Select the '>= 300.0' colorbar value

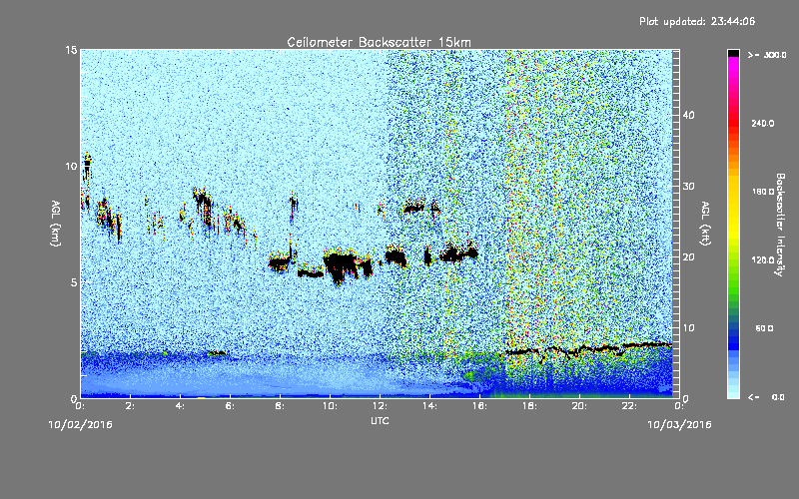pos(767,55)
